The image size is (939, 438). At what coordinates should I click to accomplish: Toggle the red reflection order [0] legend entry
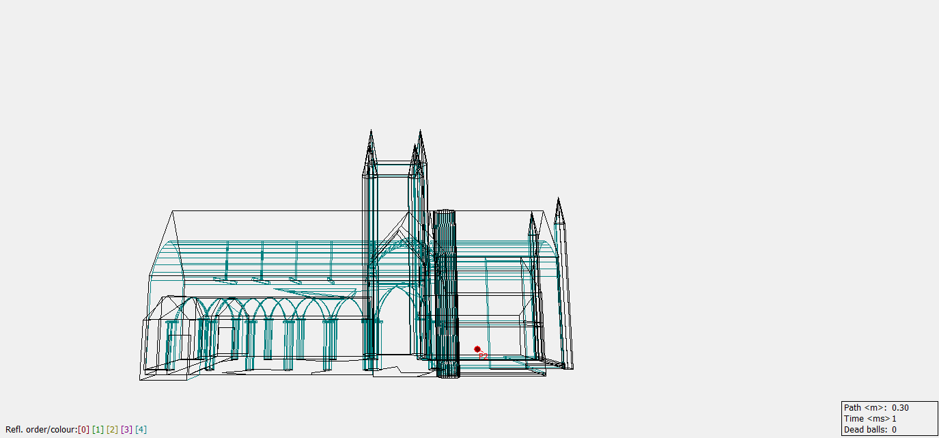[84, 430]
